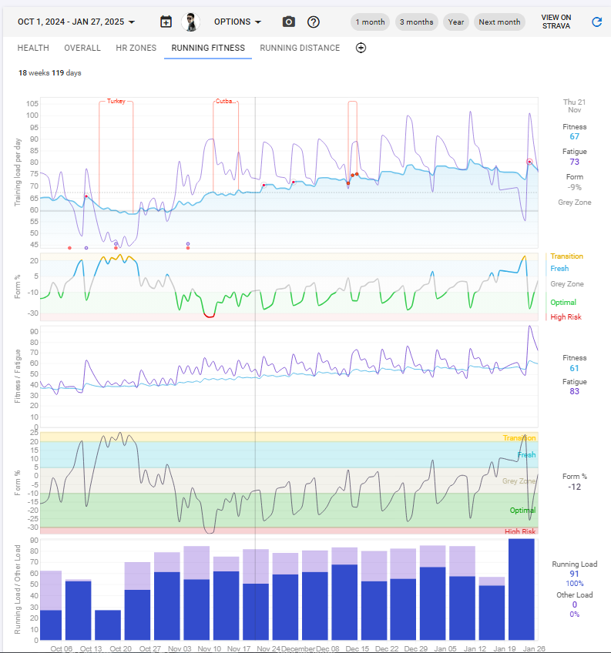Refresh data with the reload icon

pos(596,22)
